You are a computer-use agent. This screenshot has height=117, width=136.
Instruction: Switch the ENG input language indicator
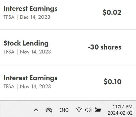[x=64, y=110]
